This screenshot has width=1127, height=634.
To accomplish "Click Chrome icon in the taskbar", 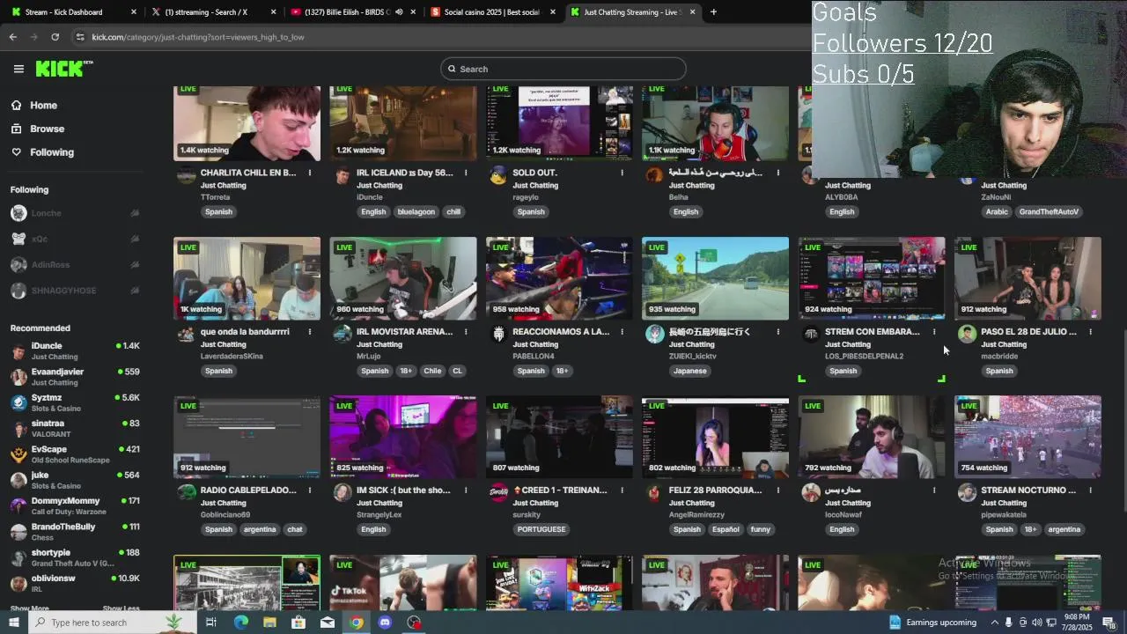I will point(356,623).
